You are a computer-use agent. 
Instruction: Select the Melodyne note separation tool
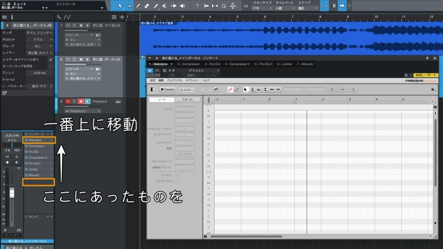[x=278, y=89]
